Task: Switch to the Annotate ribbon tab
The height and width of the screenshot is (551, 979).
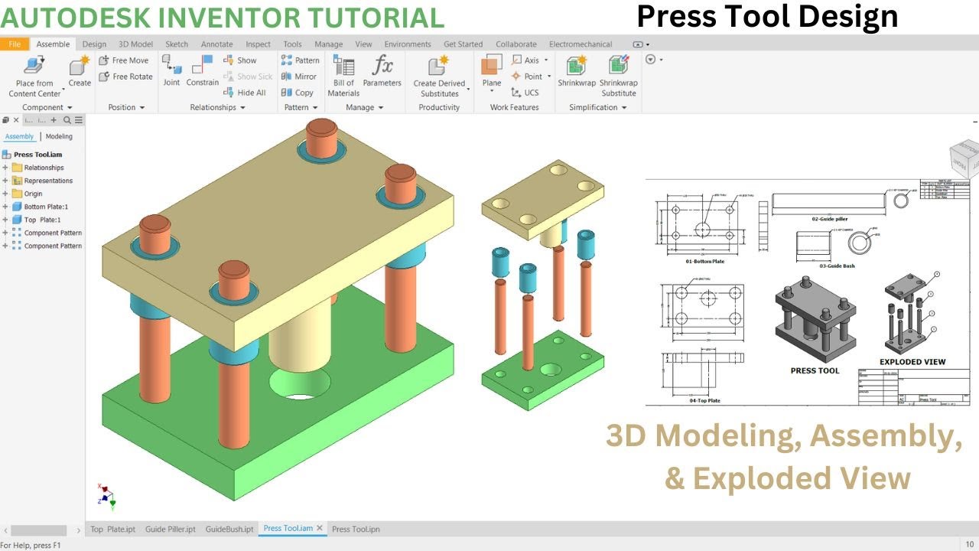Action: coord(216,44)
